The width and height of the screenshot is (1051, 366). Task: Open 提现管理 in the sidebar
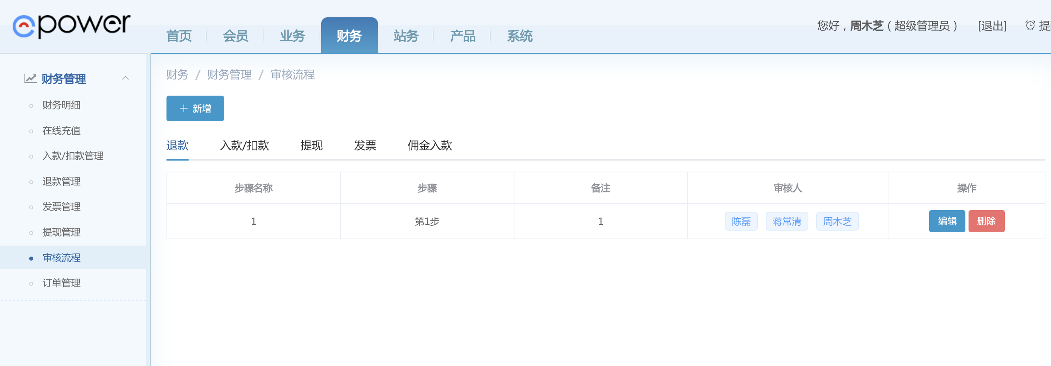pos(62,233)
